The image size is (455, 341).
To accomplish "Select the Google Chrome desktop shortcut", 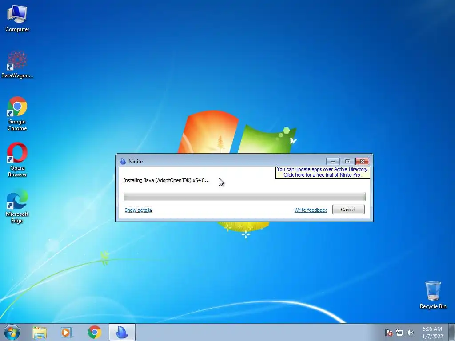I will (17, 114).
